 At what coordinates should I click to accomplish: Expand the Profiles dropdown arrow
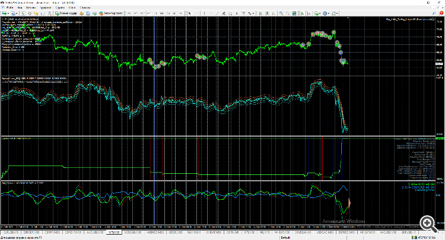17,13
